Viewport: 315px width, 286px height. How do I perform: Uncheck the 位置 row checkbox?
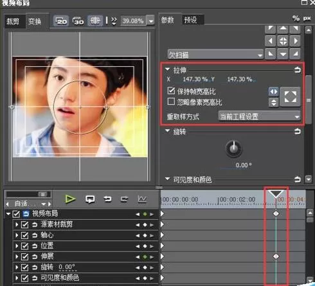click(x=24, y=246)
